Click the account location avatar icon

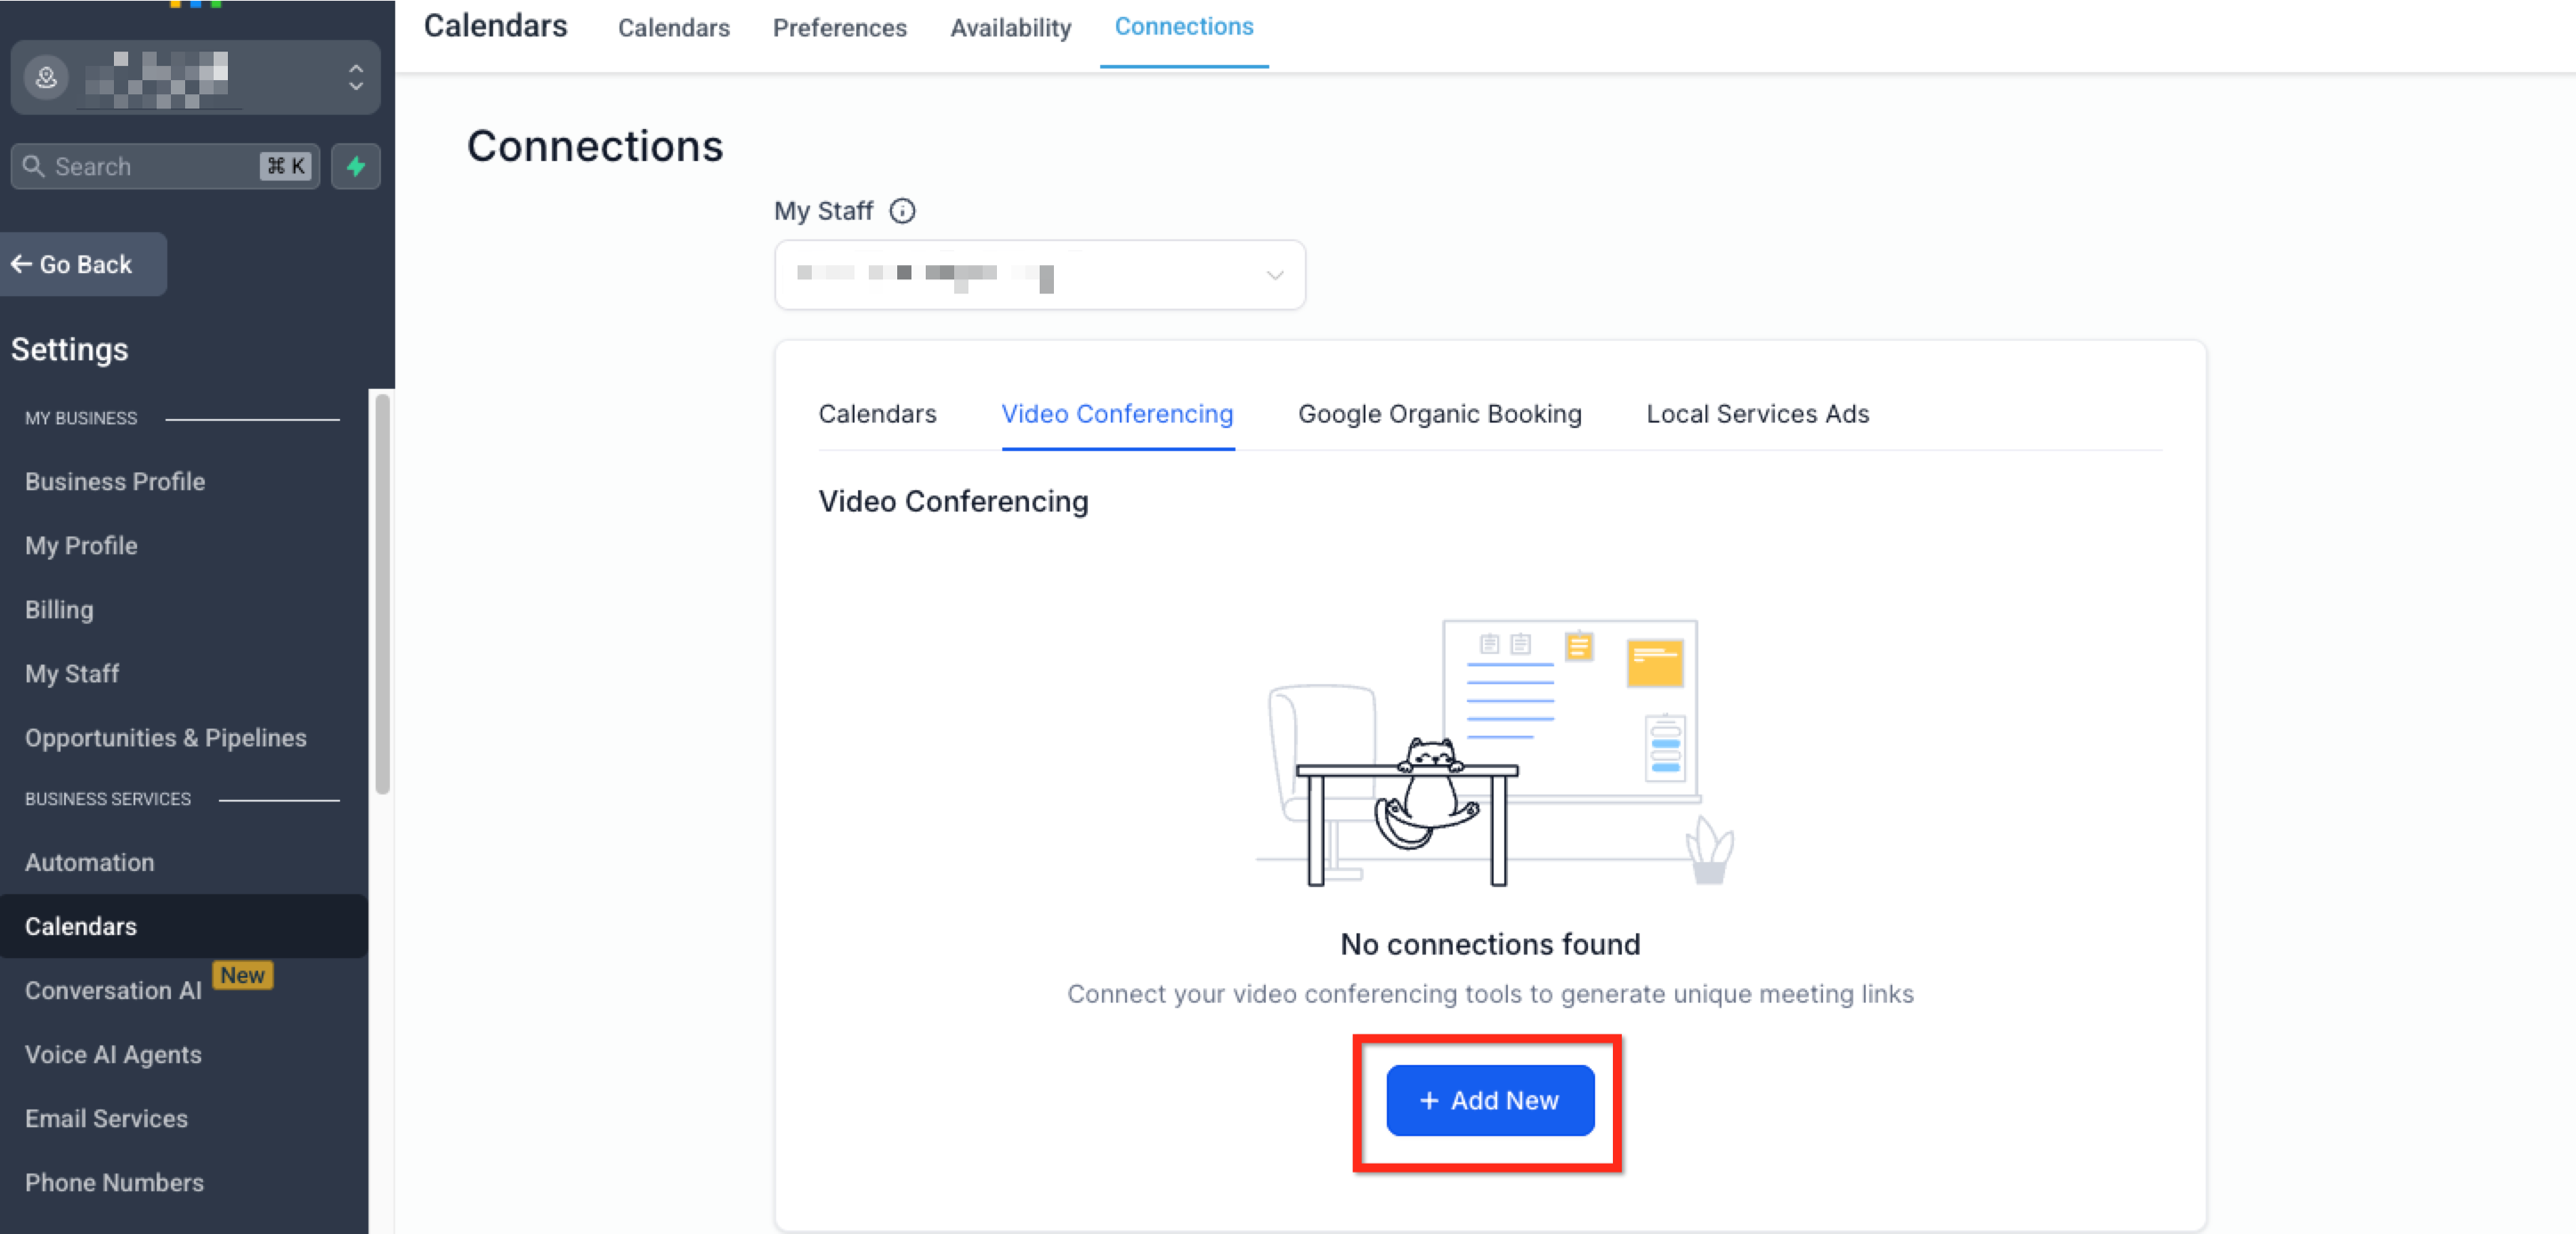click(x=46, y=77)
